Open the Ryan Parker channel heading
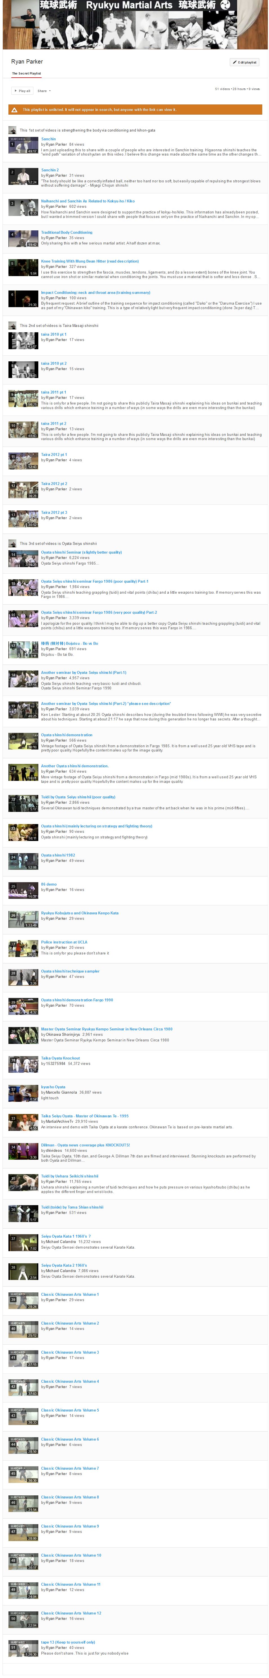Viewport: 269px width, 1678px height. [x=27, y=61]
